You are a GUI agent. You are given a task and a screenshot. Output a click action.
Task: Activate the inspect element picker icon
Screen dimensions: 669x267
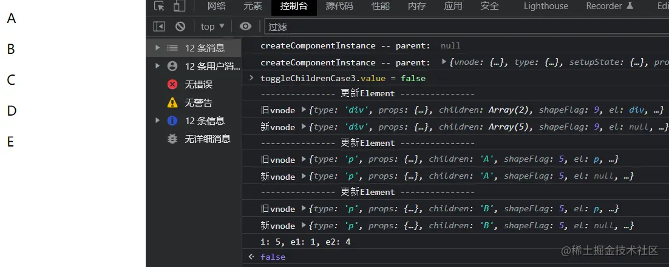coord(159,6)
